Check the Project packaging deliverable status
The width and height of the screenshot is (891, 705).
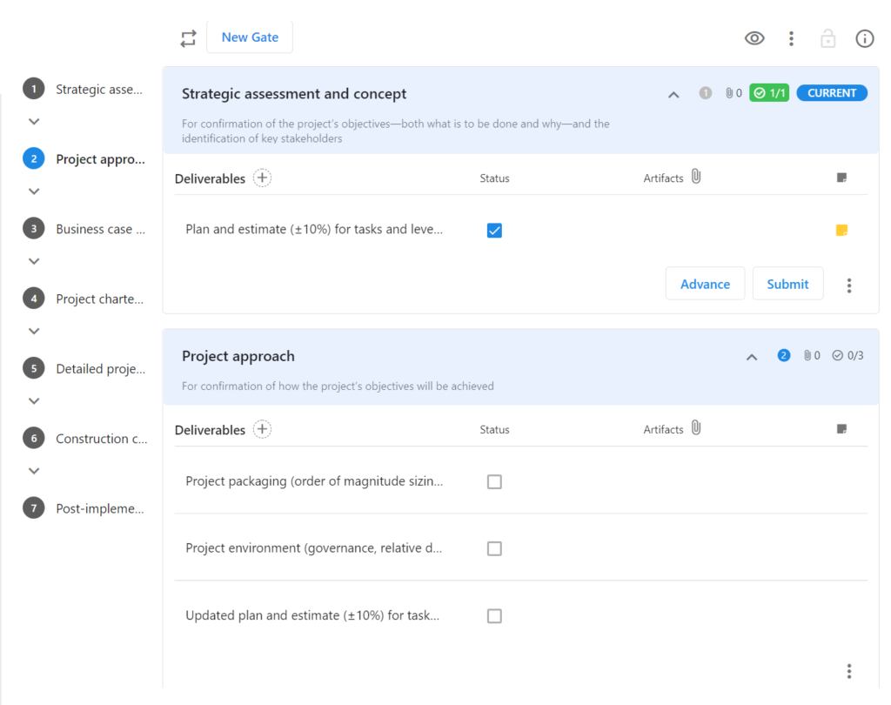(x=494, y=481)
